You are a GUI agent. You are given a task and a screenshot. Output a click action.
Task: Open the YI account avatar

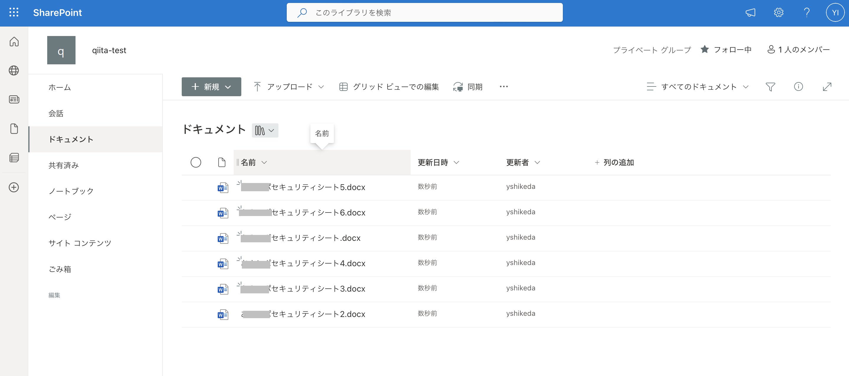(835, 12)
